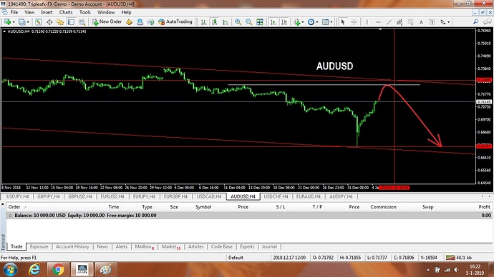This screenshot has width=494, height=277.
Task: Expand the Periods dropdown arrow
Action: point(317,22)
